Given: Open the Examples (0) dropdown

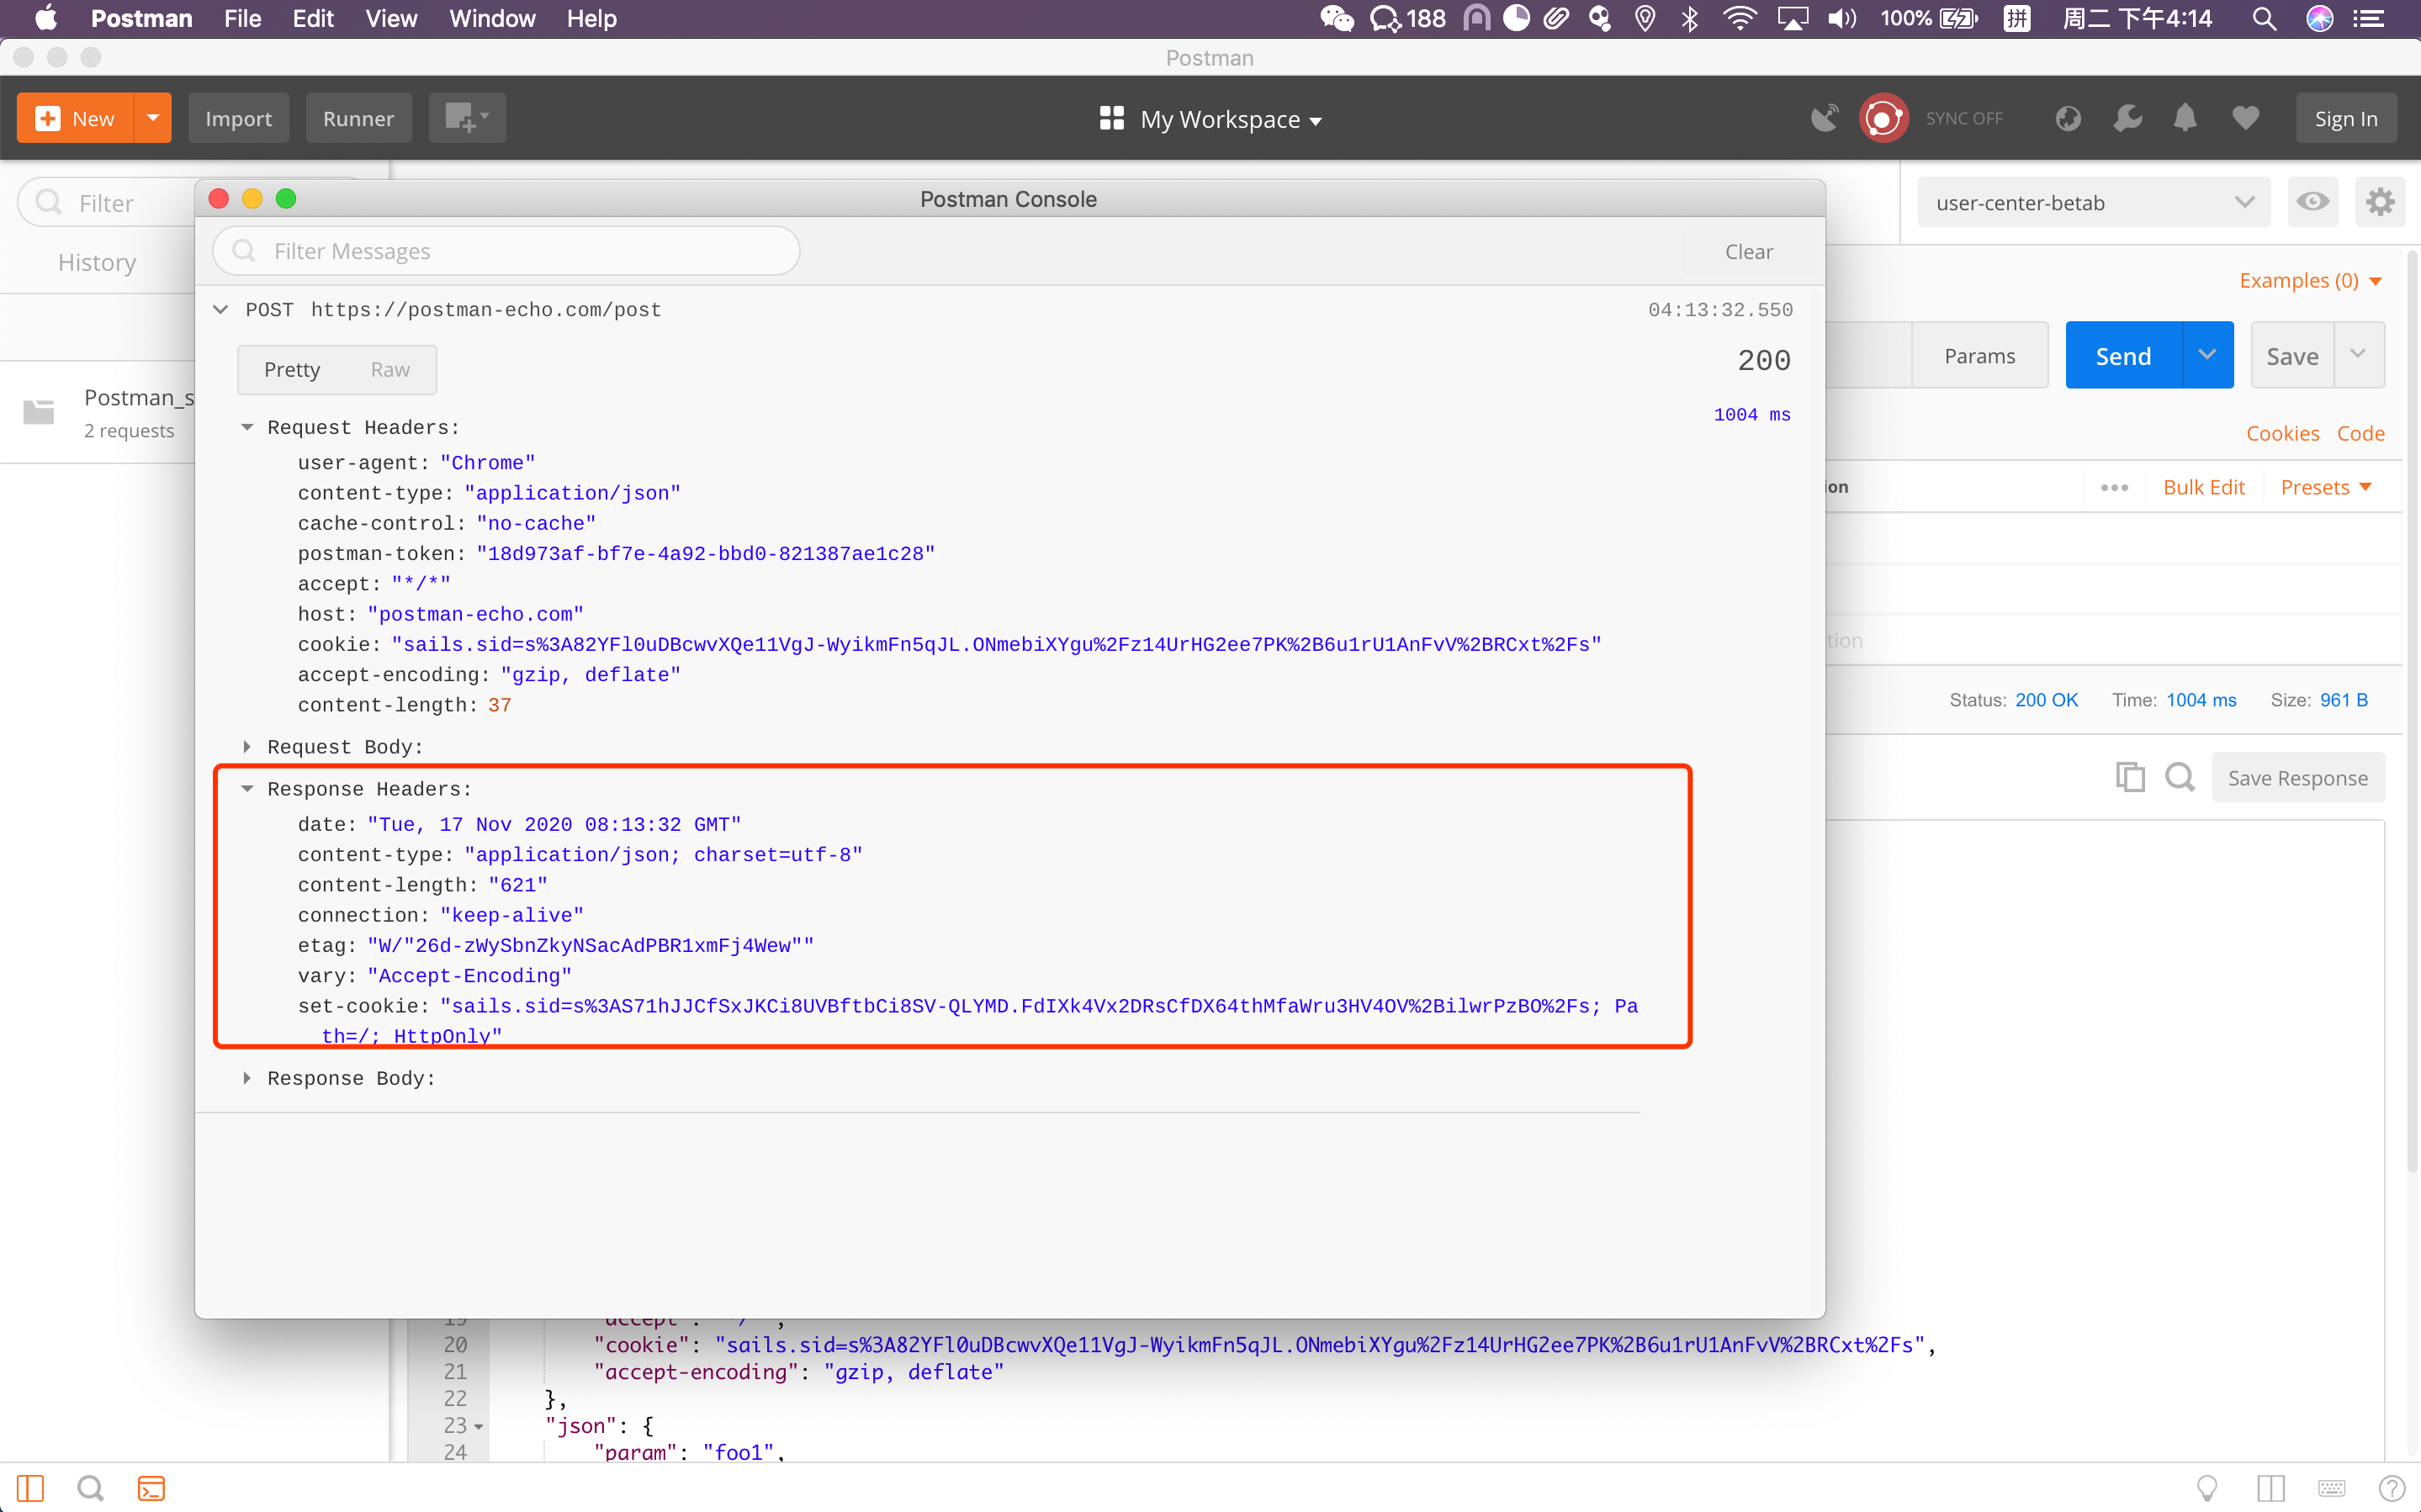Looking at the screenshot, I should (2310, 281).
